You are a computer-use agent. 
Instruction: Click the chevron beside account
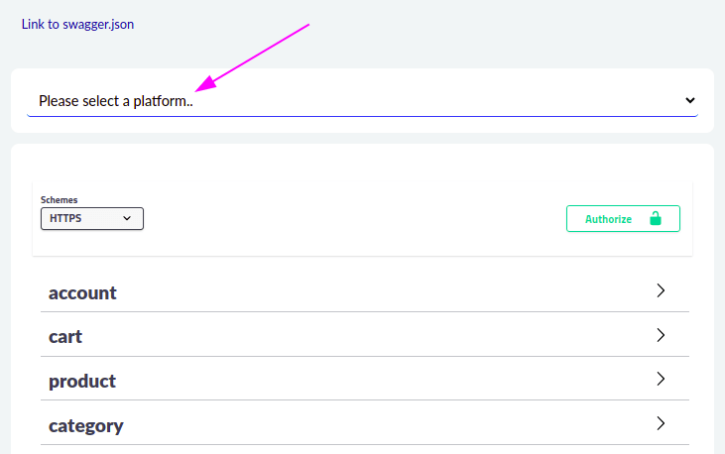pos(661,290)
